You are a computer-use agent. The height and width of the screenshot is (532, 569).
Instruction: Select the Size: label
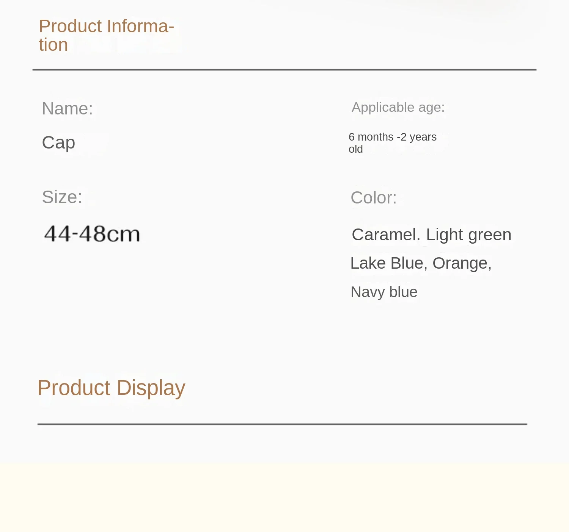pyautogui.click(x=62, y=197)
